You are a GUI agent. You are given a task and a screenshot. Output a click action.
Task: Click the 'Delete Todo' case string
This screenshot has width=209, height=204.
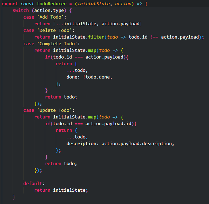pyautogui.click(x=54, y=30)
